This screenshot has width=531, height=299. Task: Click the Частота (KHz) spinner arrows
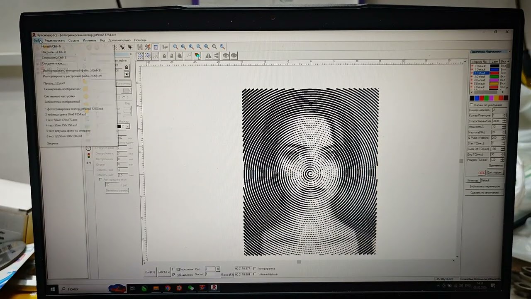click(504, 132)
